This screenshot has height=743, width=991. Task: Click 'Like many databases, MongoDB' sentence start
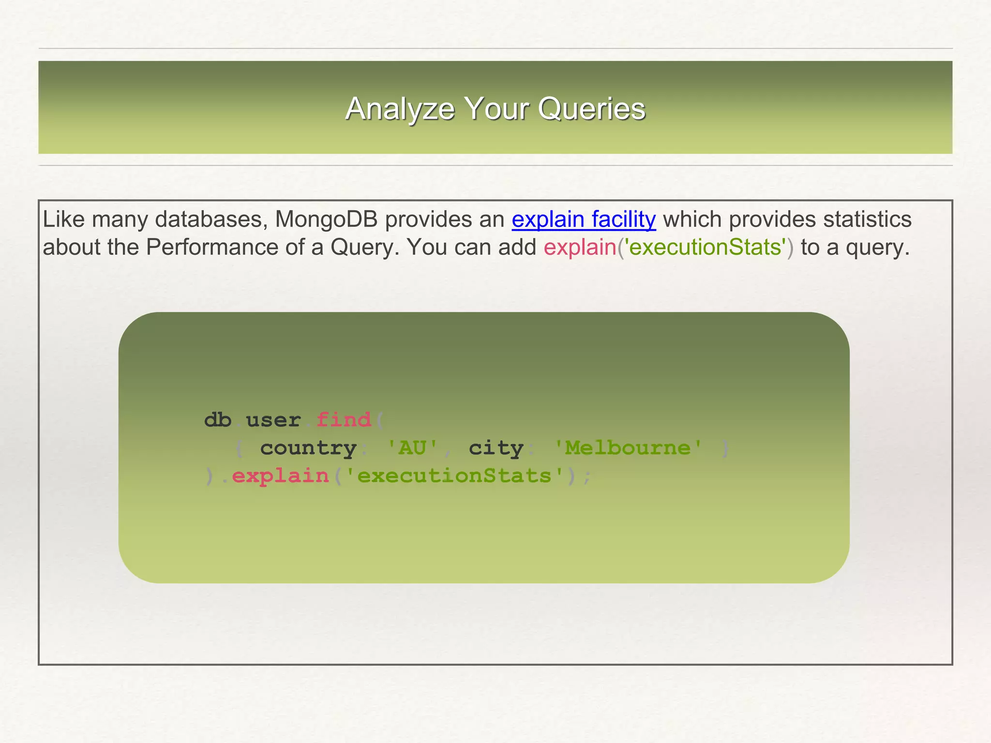(210, 220)
